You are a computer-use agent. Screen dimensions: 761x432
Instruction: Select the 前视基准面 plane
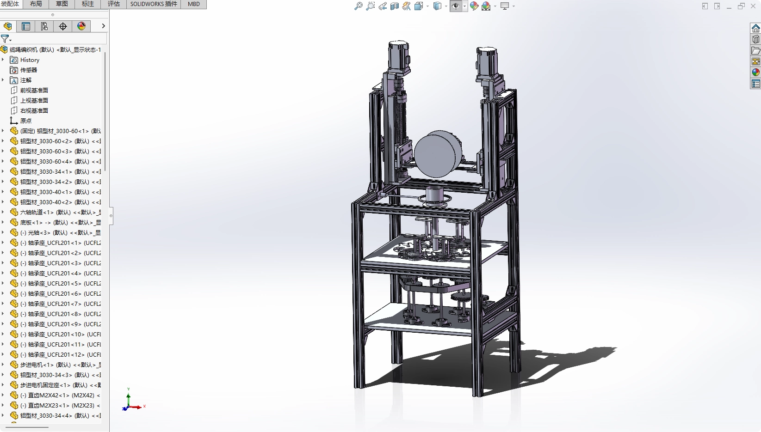click(x=29, y=91)
